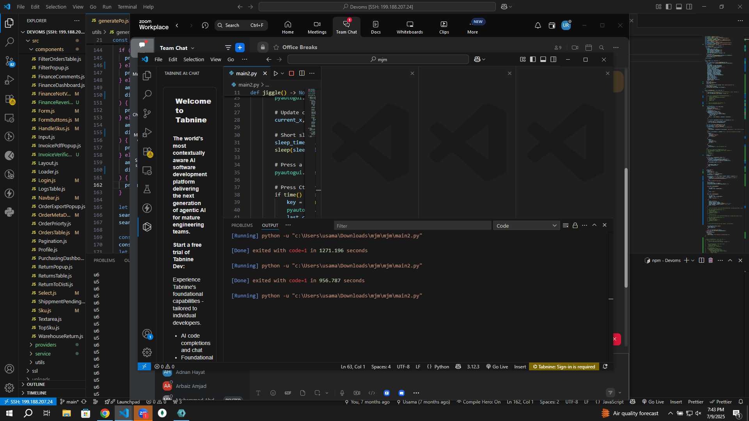Screen dimensions: 749x421
Task: Open Remote Explorer in outer VS Code activity bar
Action: (9, 118)
